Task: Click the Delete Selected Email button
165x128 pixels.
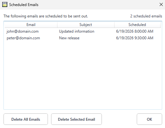Action: click(x=76, y=119)
